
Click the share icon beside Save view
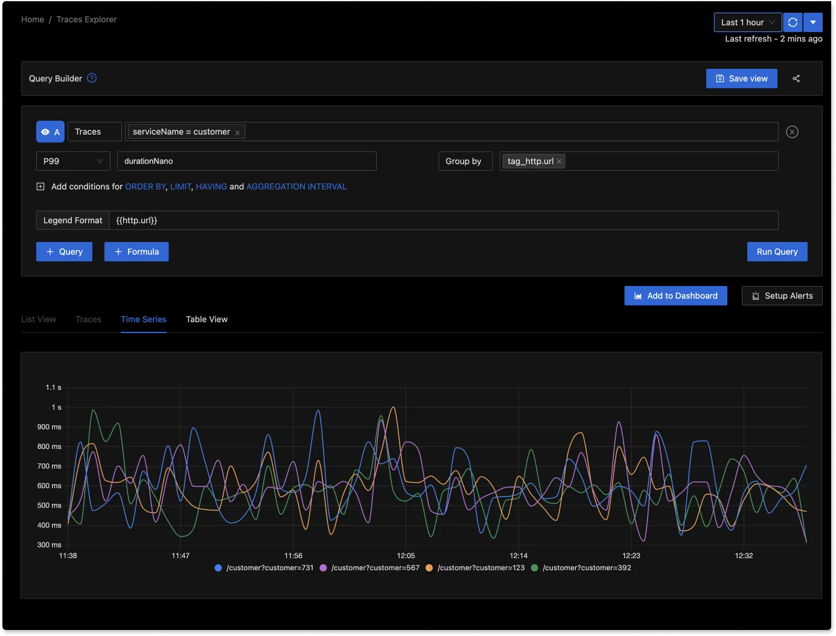(x=796, y=78)
